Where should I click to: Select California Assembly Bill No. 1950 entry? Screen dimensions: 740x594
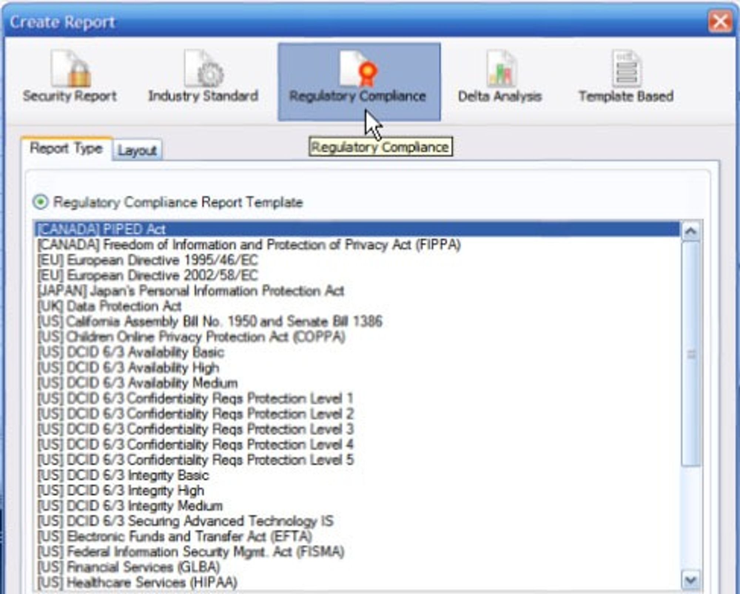(x=358, y=322)
